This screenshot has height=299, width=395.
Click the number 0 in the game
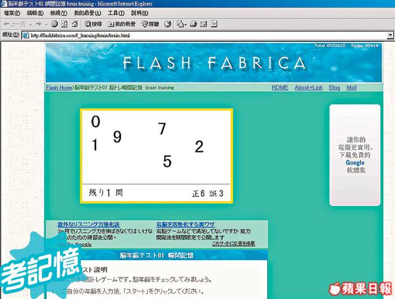coord(96,121)
